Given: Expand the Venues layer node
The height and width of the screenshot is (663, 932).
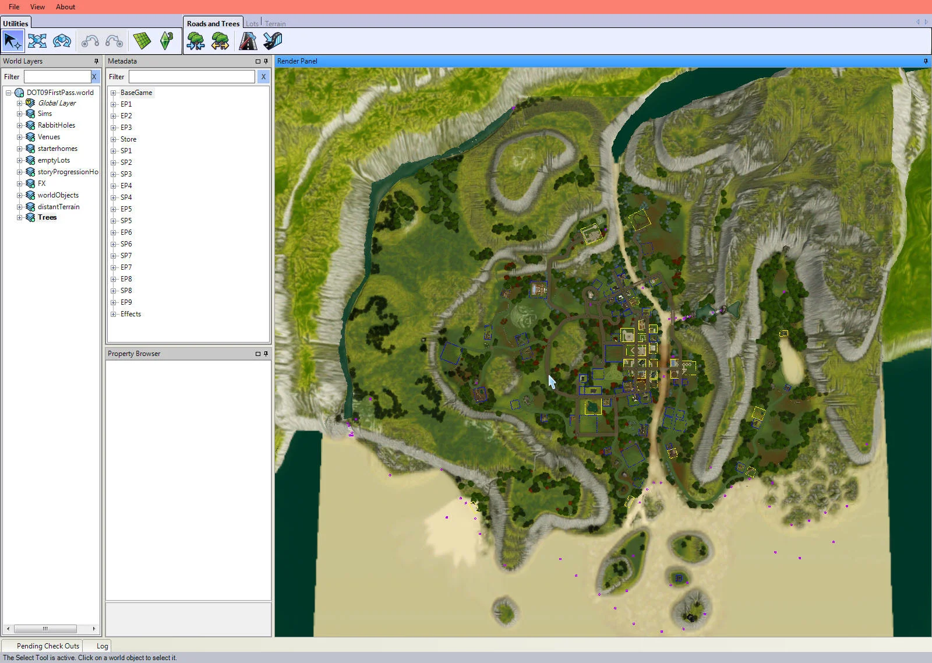Looking at the screenshot, I should 20,137.
